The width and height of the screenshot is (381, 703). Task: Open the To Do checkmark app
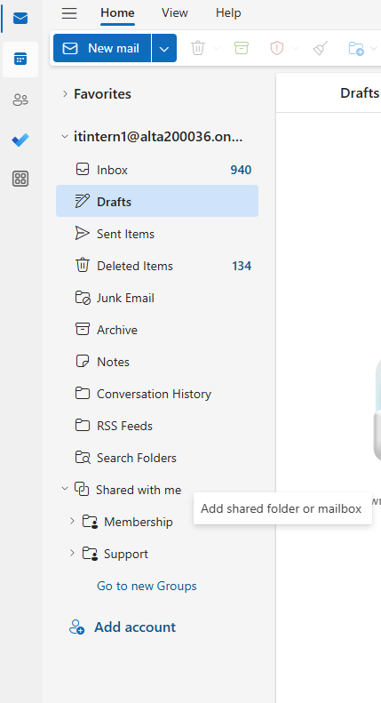(x=20, y=140)
